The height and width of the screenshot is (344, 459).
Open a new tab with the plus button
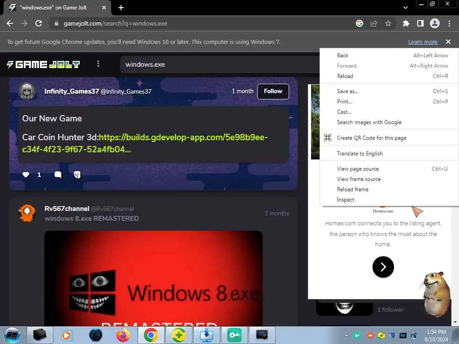121,8
